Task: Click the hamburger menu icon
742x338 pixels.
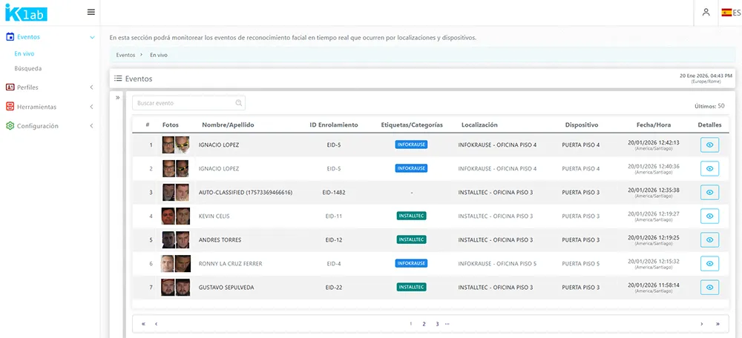Action: click(91, 12)
